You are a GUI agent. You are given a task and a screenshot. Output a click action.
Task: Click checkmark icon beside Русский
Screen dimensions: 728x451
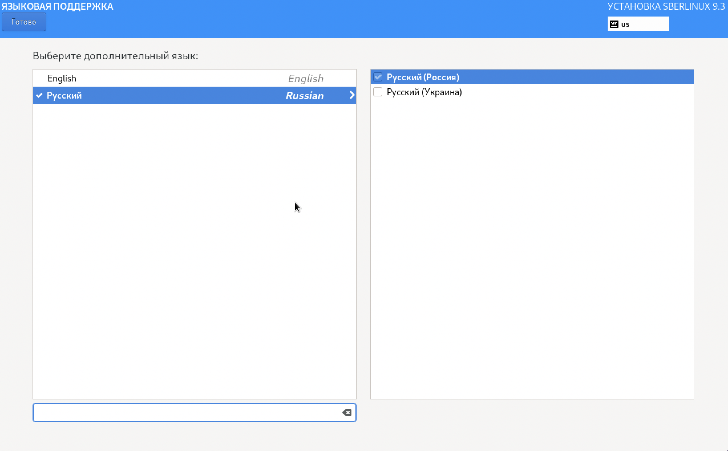(39, 95)
